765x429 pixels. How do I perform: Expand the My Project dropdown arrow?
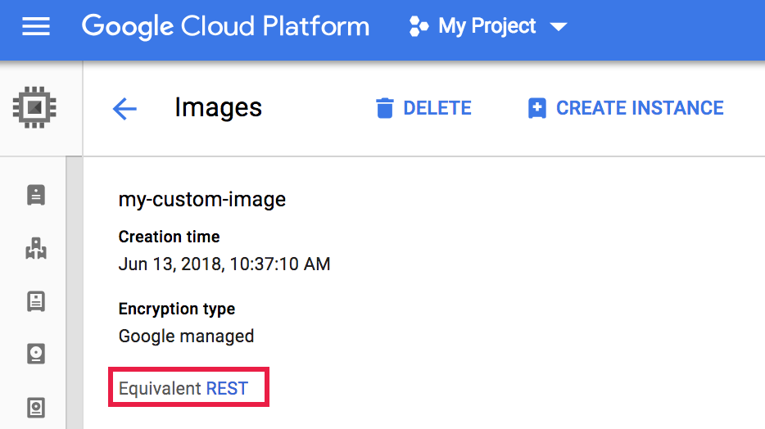tap(559, 27)
